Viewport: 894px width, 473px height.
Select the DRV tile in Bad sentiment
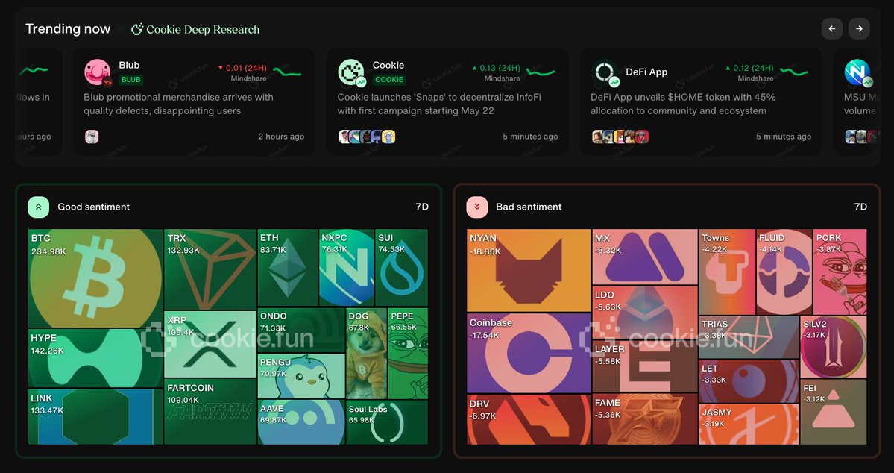[529, 419]
